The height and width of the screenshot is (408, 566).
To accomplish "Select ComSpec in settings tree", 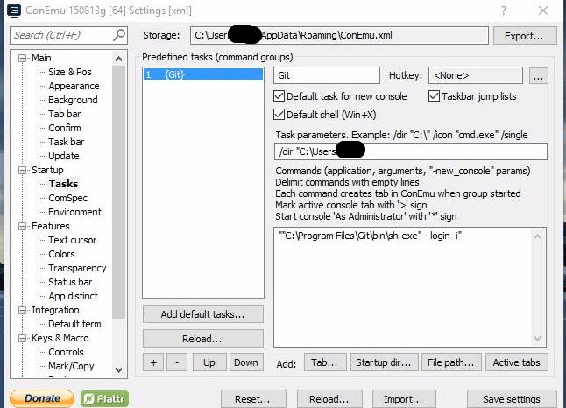I will pos(67,198).
